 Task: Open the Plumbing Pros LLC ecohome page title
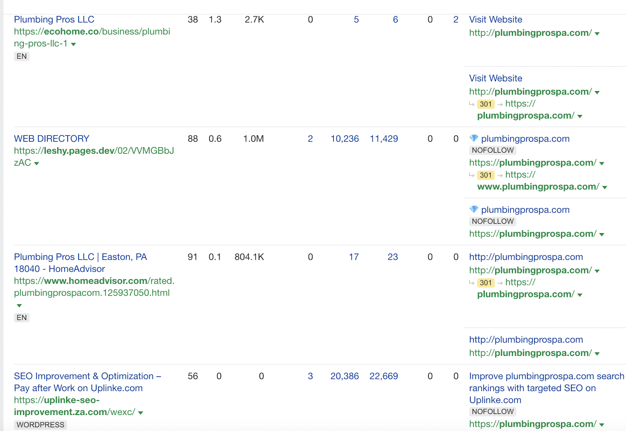54,20
